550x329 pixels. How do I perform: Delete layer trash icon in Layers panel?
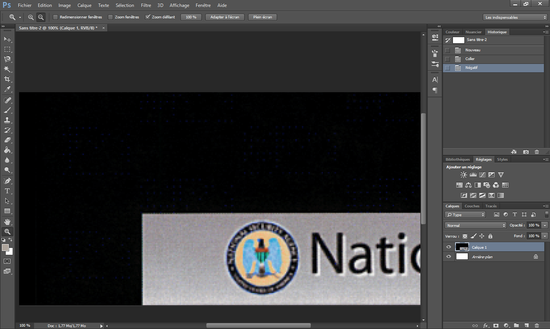[537, 326]
